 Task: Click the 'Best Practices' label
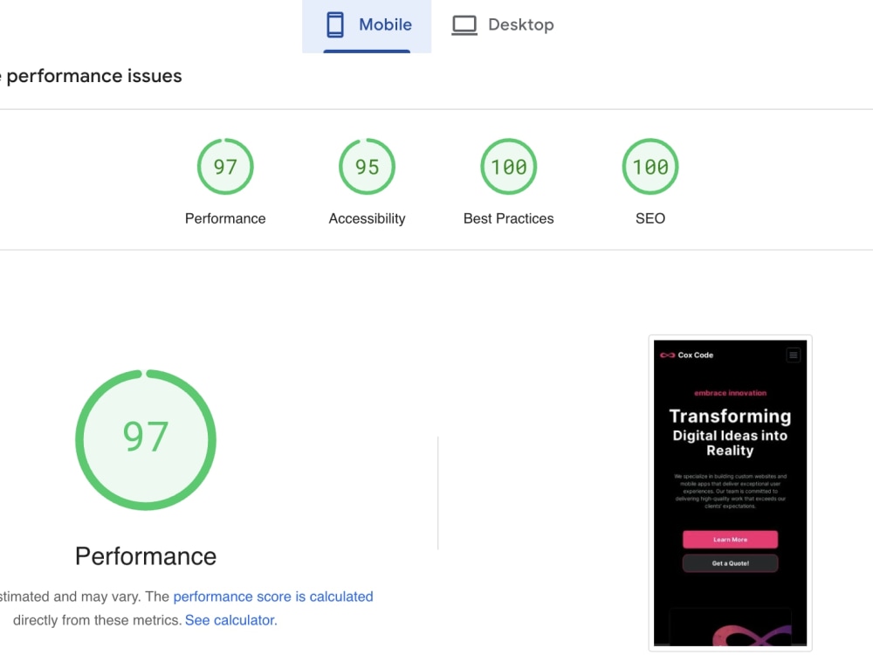coord(508,218)
